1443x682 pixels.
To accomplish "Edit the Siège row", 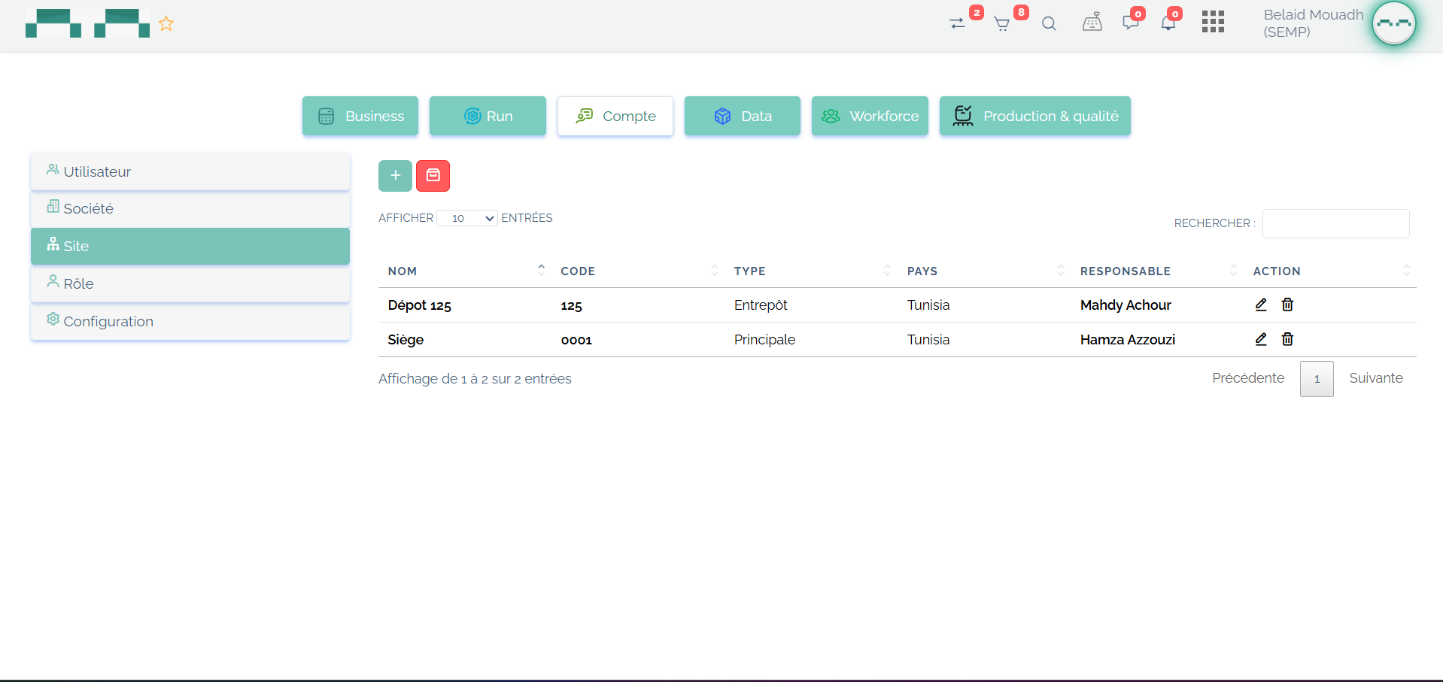I will point(1261,339).
